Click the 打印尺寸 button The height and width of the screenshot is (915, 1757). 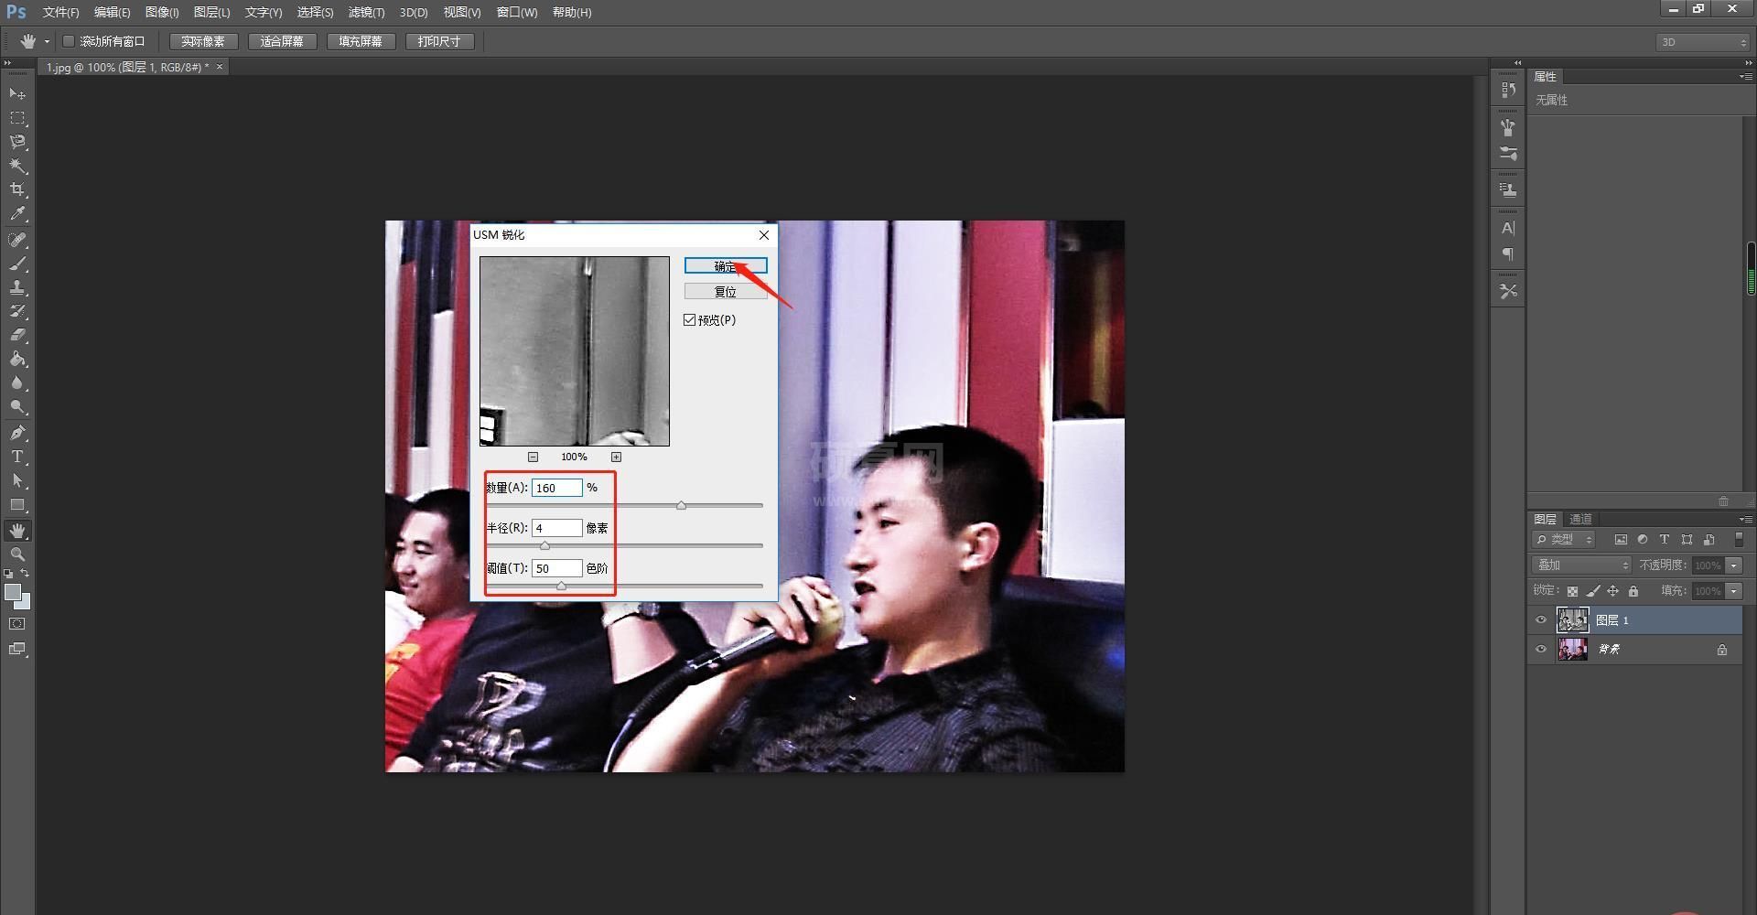tap(439, 41)
